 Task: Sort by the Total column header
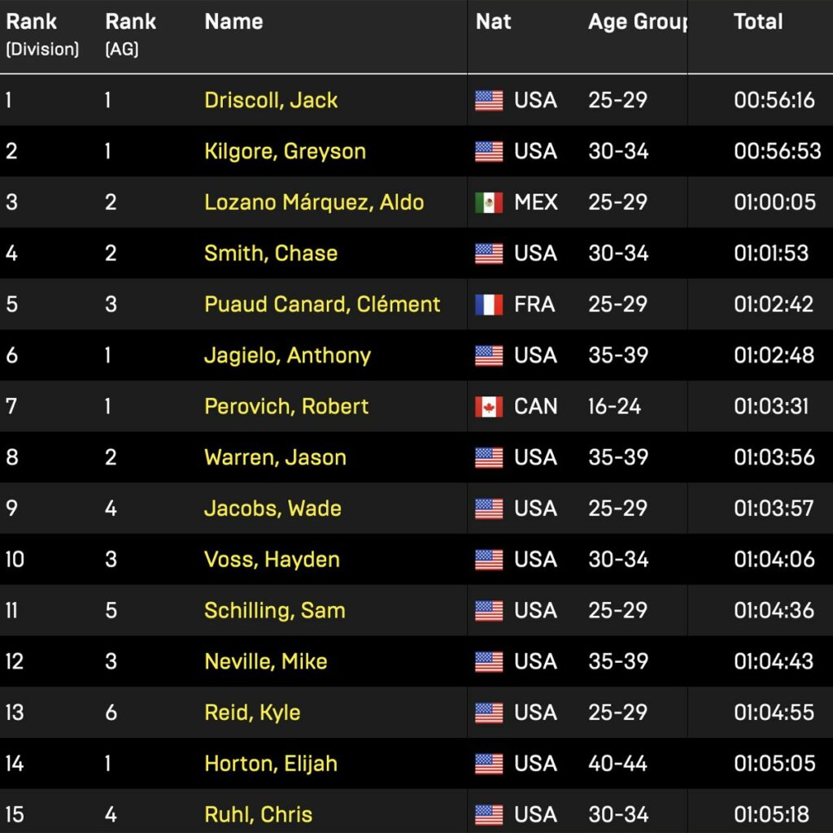758,22
